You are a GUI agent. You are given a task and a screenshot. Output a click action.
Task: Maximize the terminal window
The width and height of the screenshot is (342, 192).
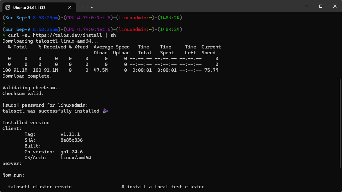pos(320,6)
